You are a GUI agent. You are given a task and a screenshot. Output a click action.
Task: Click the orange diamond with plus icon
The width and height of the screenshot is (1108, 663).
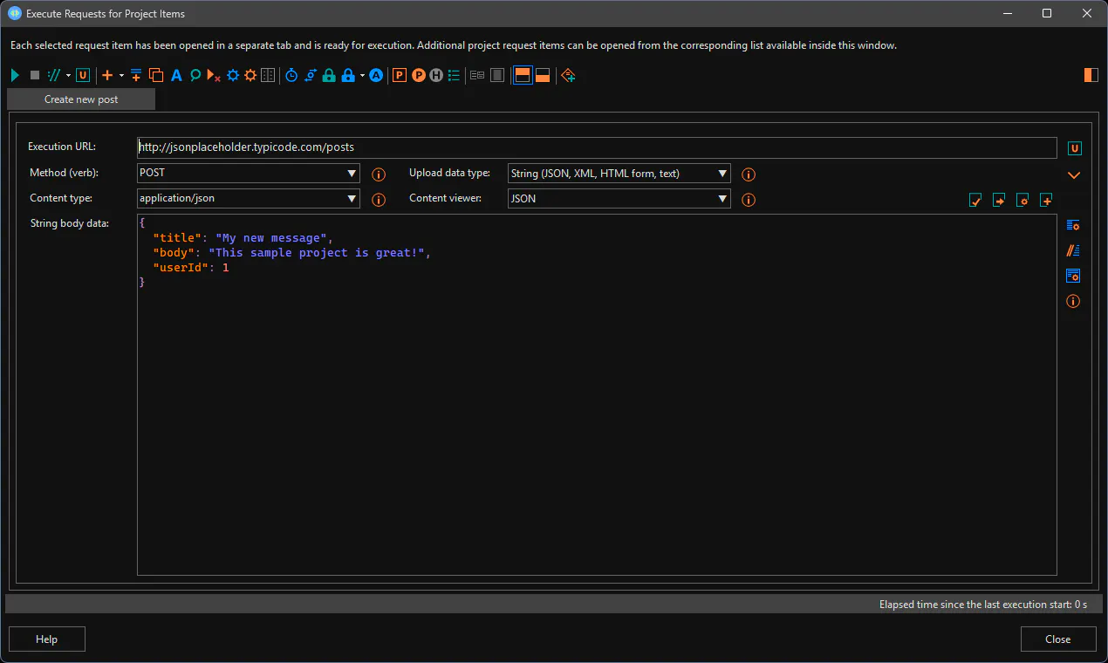568,76
